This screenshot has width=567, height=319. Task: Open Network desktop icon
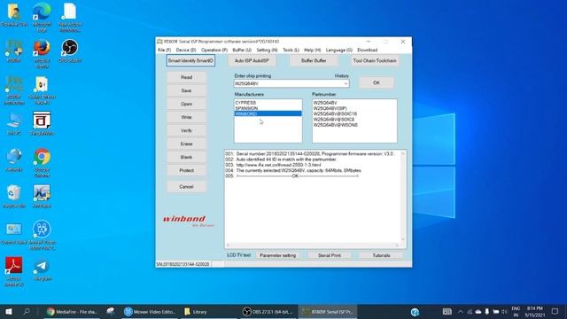(14, 159)
